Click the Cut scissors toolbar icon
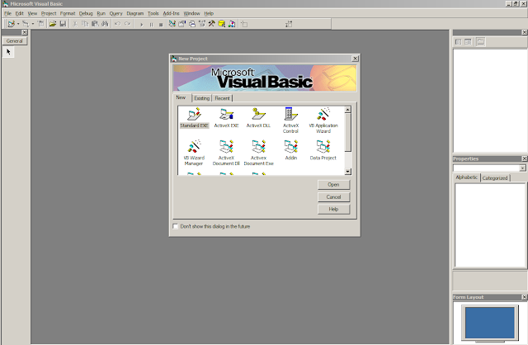This screenshot has height=345, width=528. [75, 24]
